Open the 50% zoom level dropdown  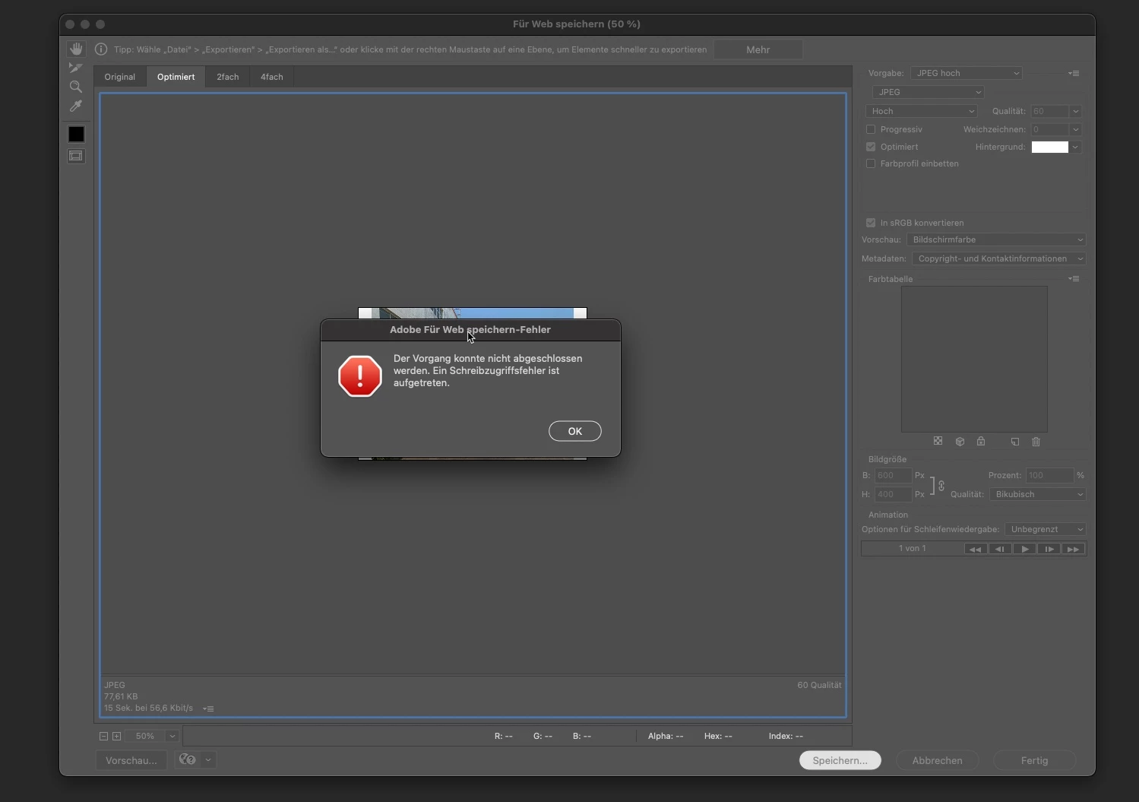(172, 736)
